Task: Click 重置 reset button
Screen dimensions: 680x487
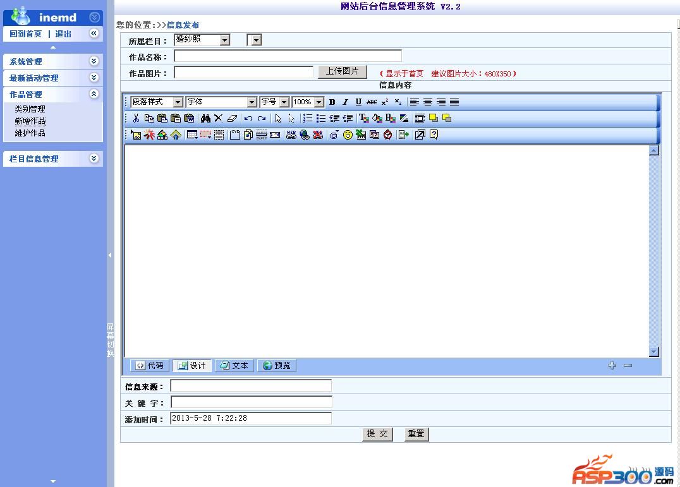Action: [416, 434]
